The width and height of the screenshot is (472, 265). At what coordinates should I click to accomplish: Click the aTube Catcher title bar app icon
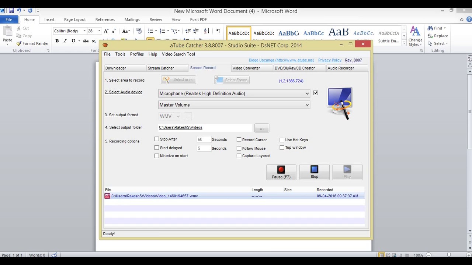pos(105,45)
